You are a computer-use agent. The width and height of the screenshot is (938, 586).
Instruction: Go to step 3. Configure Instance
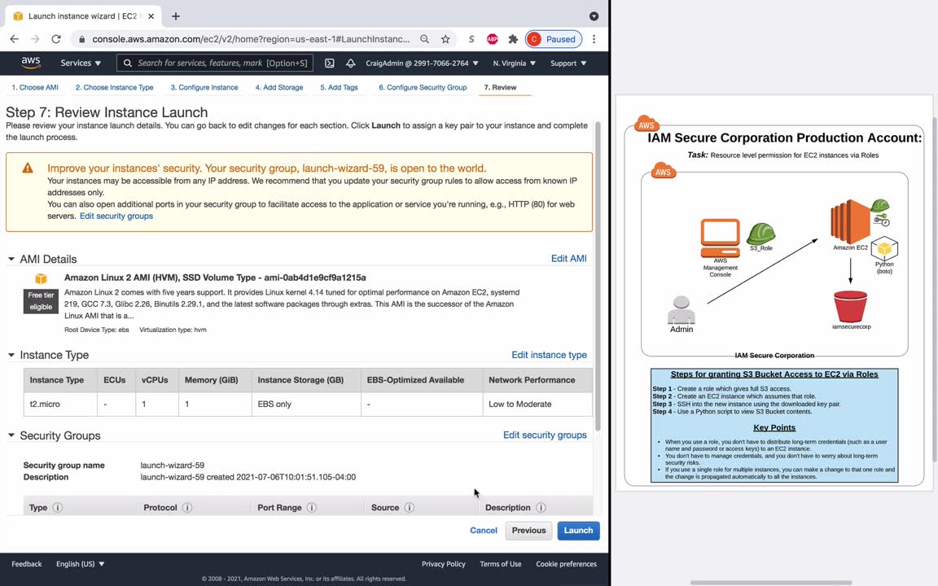coord(204,87)
